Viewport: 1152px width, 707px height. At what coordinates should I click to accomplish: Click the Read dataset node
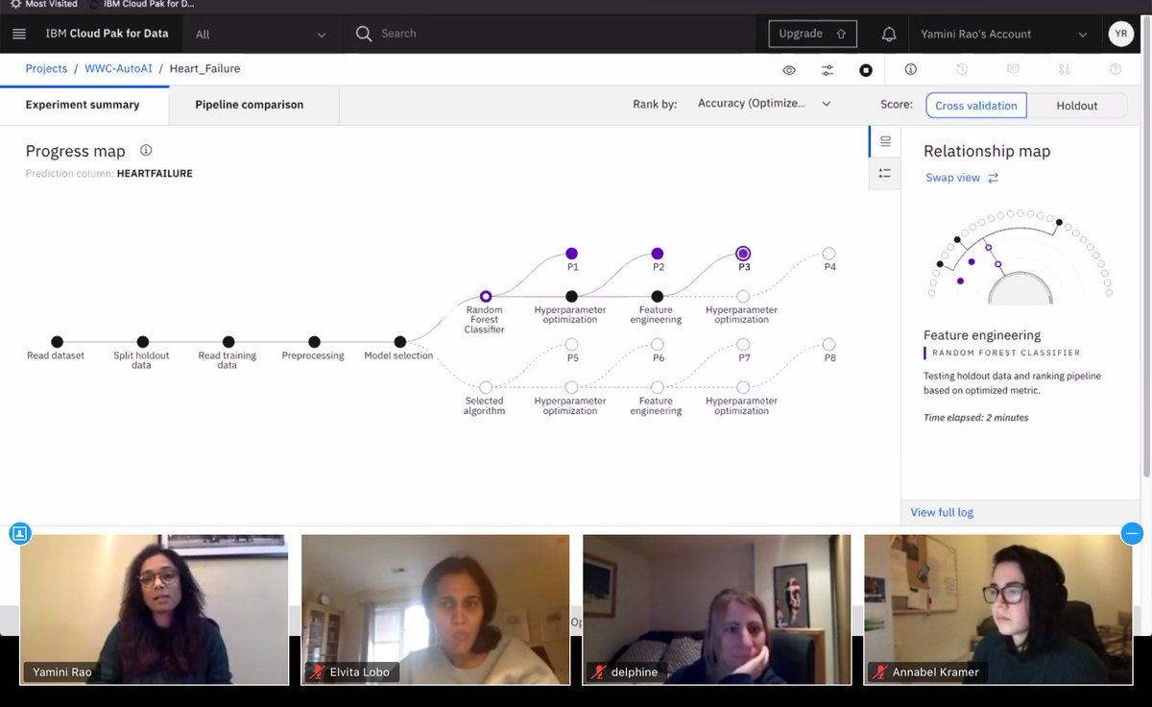click(x=57, y=342)
